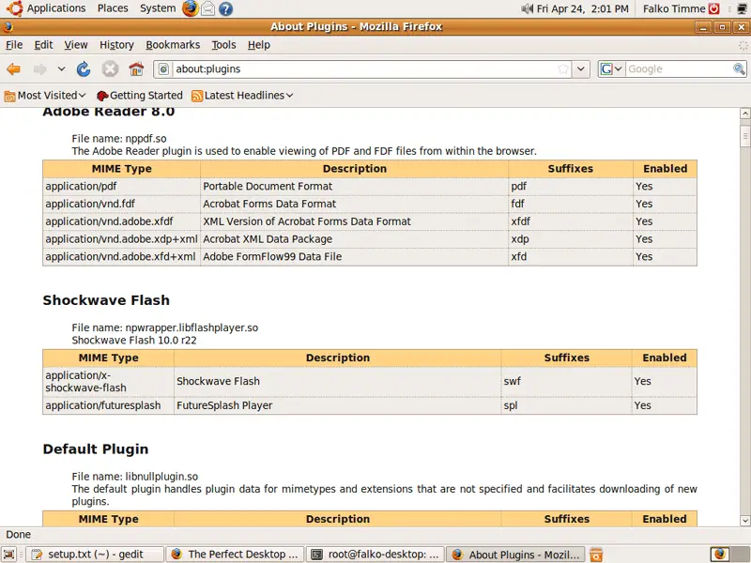Viewport: 751px width, 563px height.
Task: Click the workspace switcher Firefox thumbnail
Action: tap(720, 555)
